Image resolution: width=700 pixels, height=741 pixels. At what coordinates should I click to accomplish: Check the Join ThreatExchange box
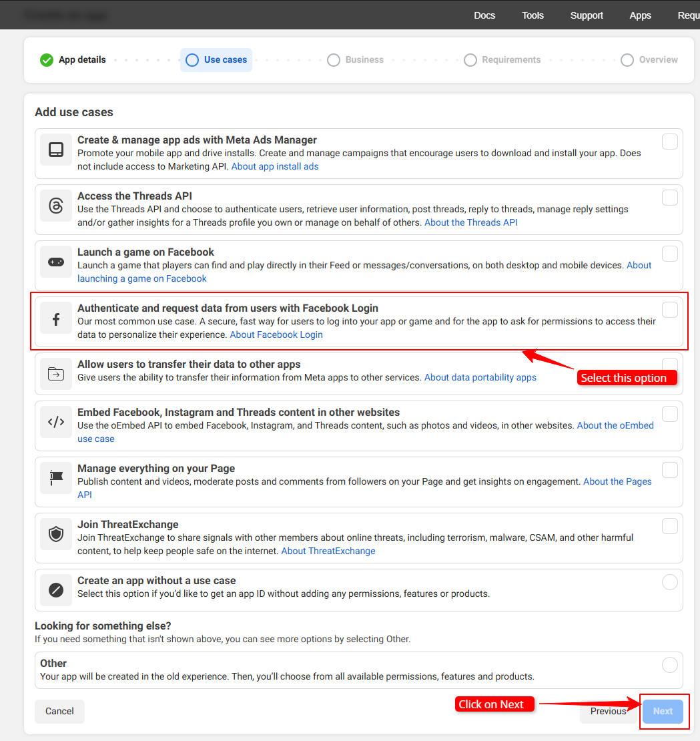pyautogui.click(x=669, y=526)
